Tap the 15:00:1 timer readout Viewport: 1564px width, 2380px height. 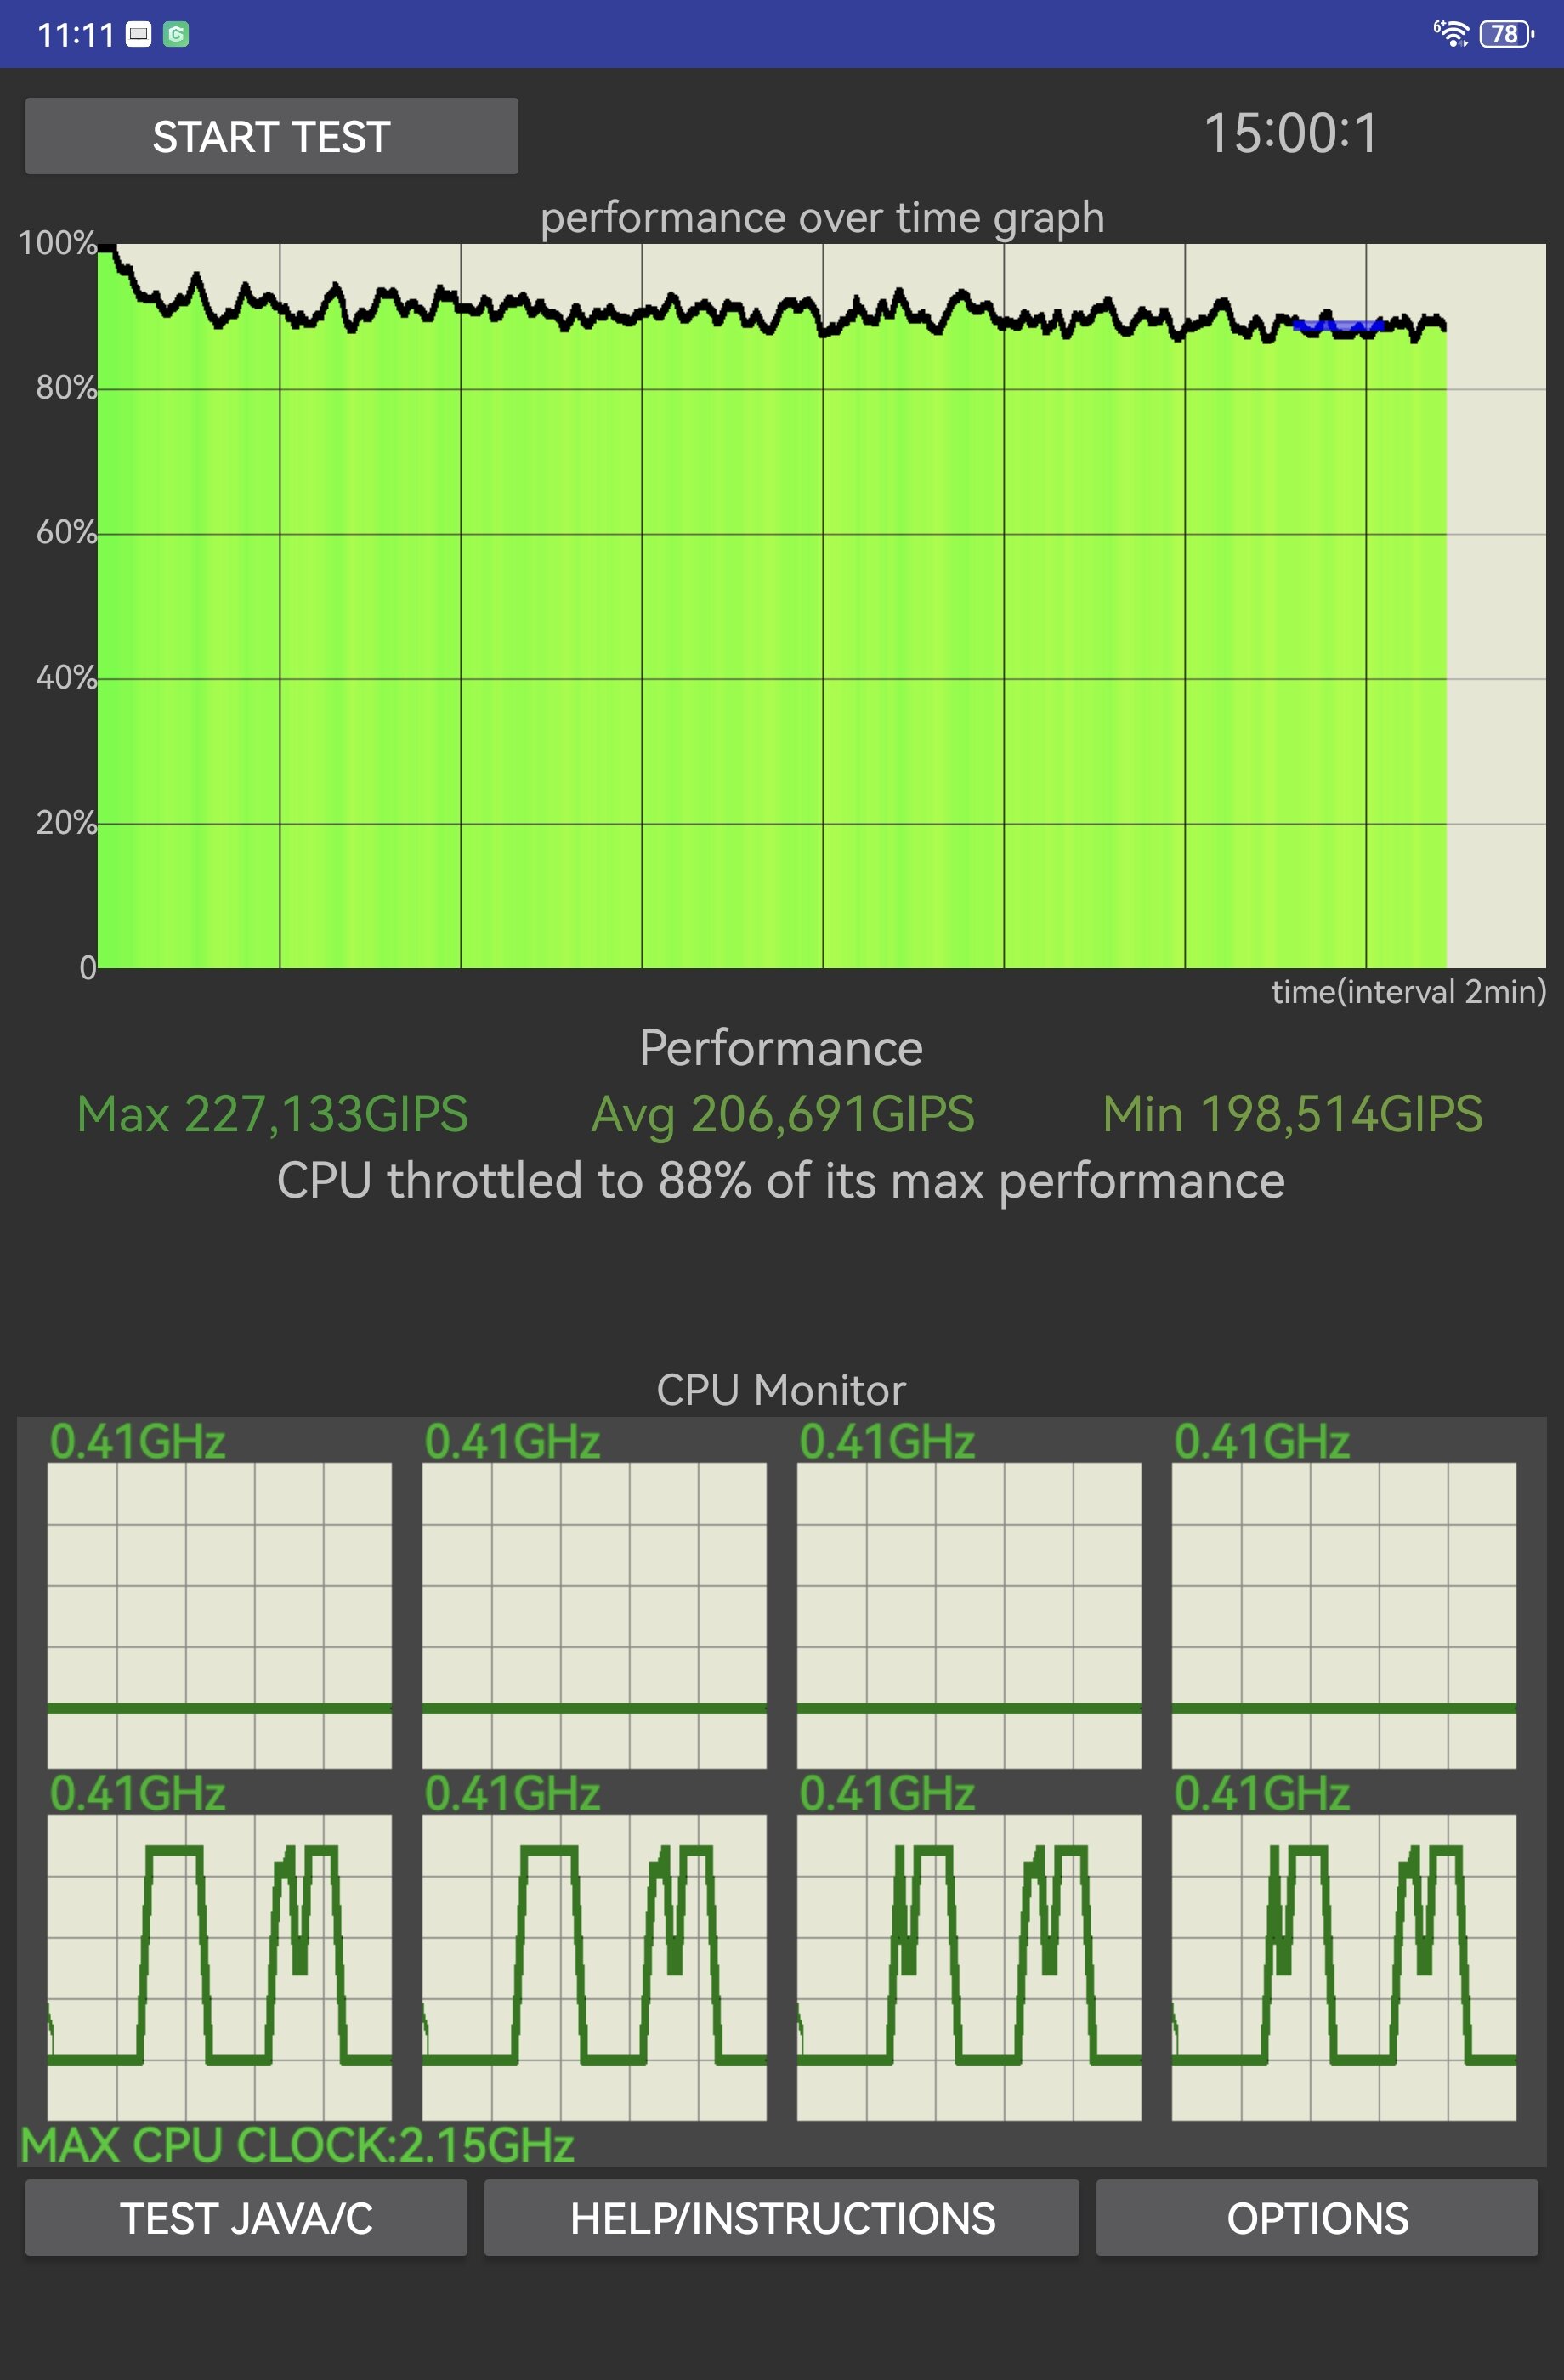[x=1290, y=133]
